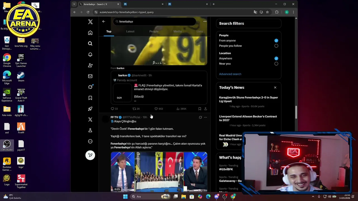Open Follow people icon in sidebar
The height and width of the screenshot is (201, 358).
[x=90, y=65]
